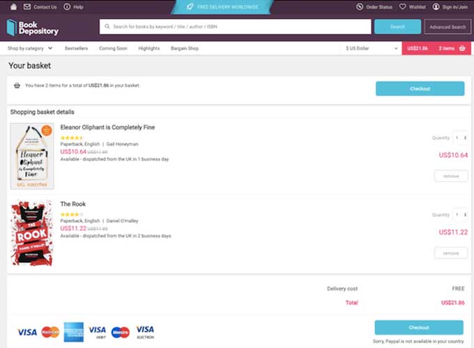474x348 pixels.
Task: Open the Help link
Action: point(78,7)
